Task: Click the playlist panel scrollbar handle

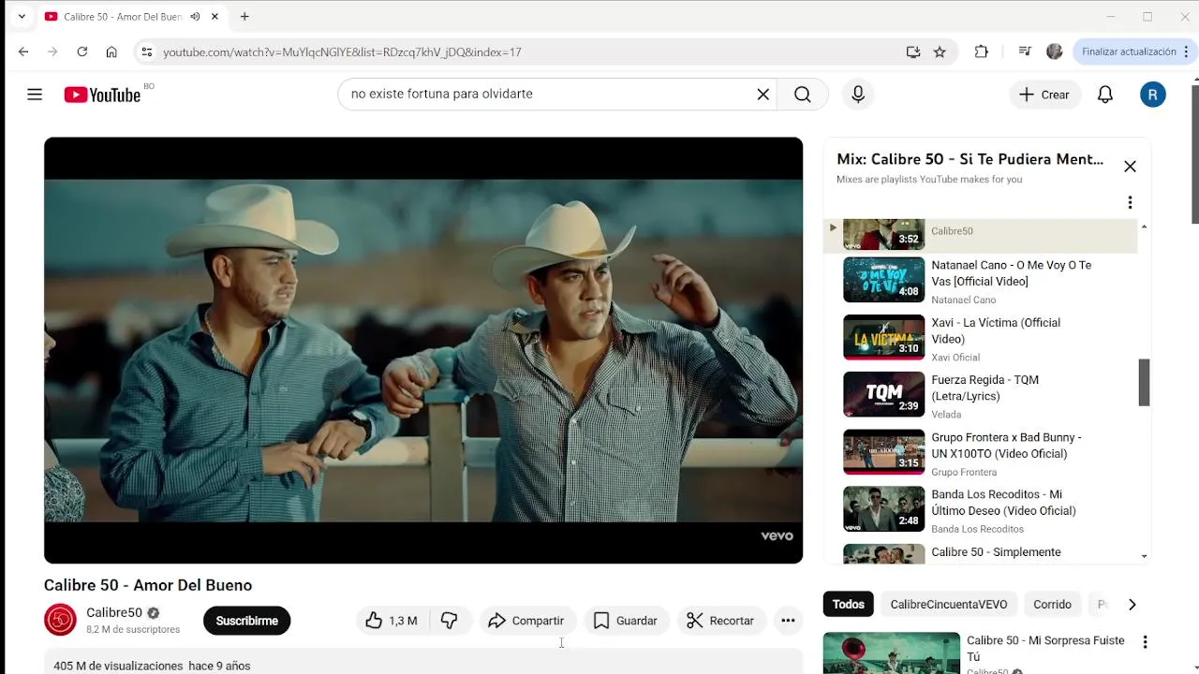Action: pos(1144,382)
